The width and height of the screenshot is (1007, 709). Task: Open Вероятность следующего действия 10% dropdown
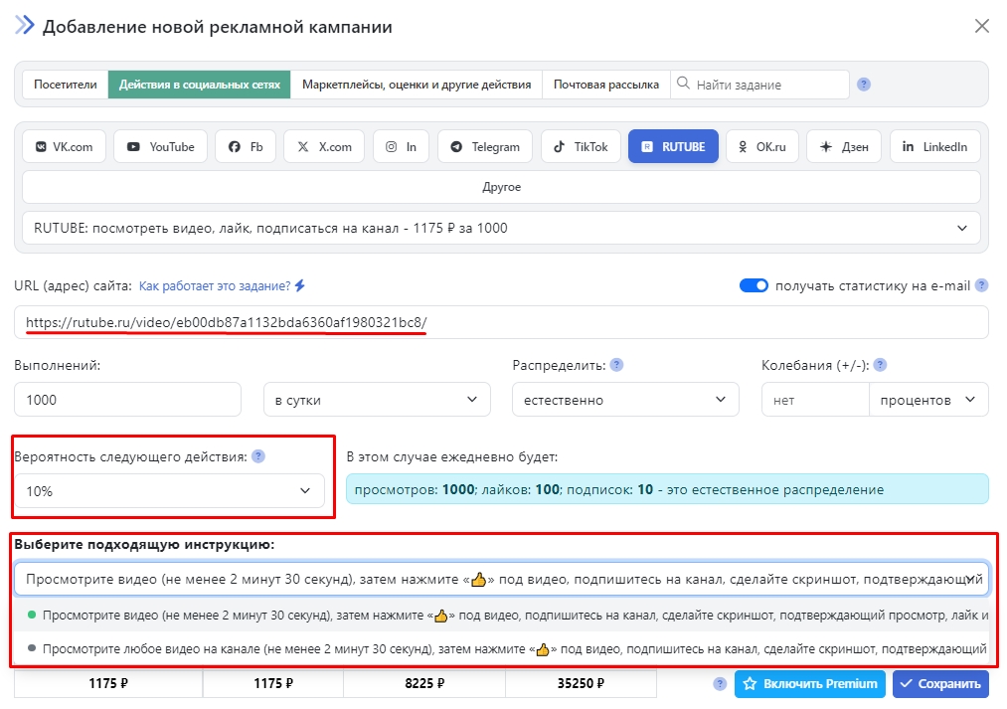coord(169,491)
